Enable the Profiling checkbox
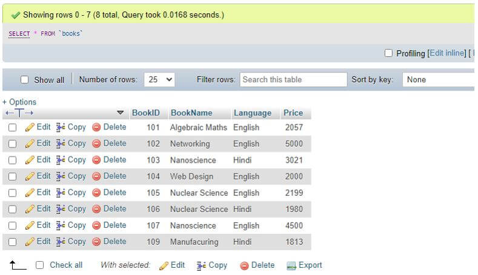Viewport: 478px width, 275px height. click(x=388, y=53)
